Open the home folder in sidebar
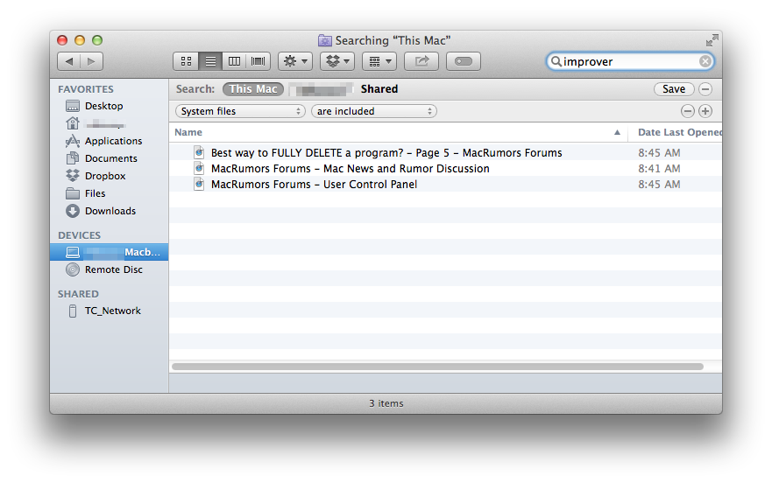The width and height of the screenshot is (772, 483). tap(96, 123)
